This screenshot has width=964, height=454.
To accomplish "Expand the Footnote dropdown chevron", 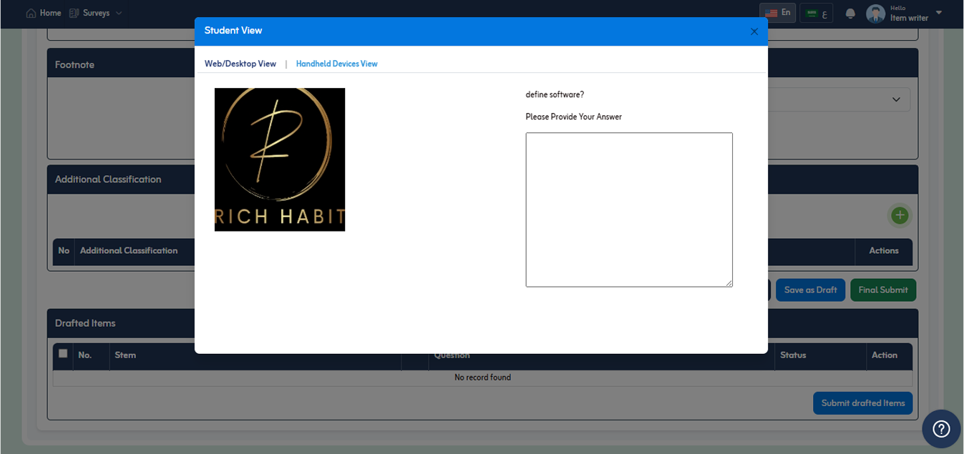I will (896, 99).
